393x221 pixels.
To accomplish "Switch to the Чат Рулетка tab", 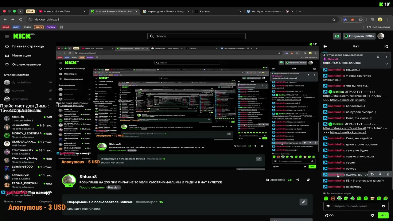I will [x=270, y=11].
